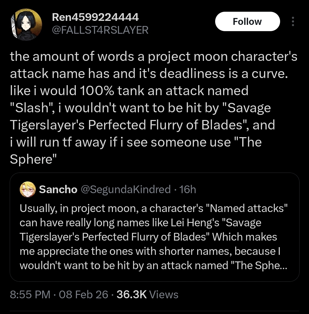This screenshot has height=314, width=309.
Task: Open Ren4599224444's profile picture
Action: click(x=25, y=25)
